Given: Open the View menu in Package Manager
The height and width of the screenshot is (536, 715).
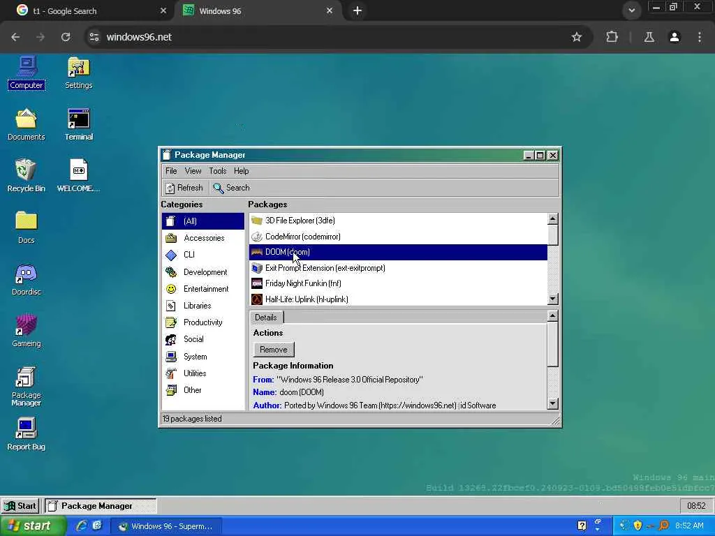Looking at the screenshot, I should pos(193,171).
